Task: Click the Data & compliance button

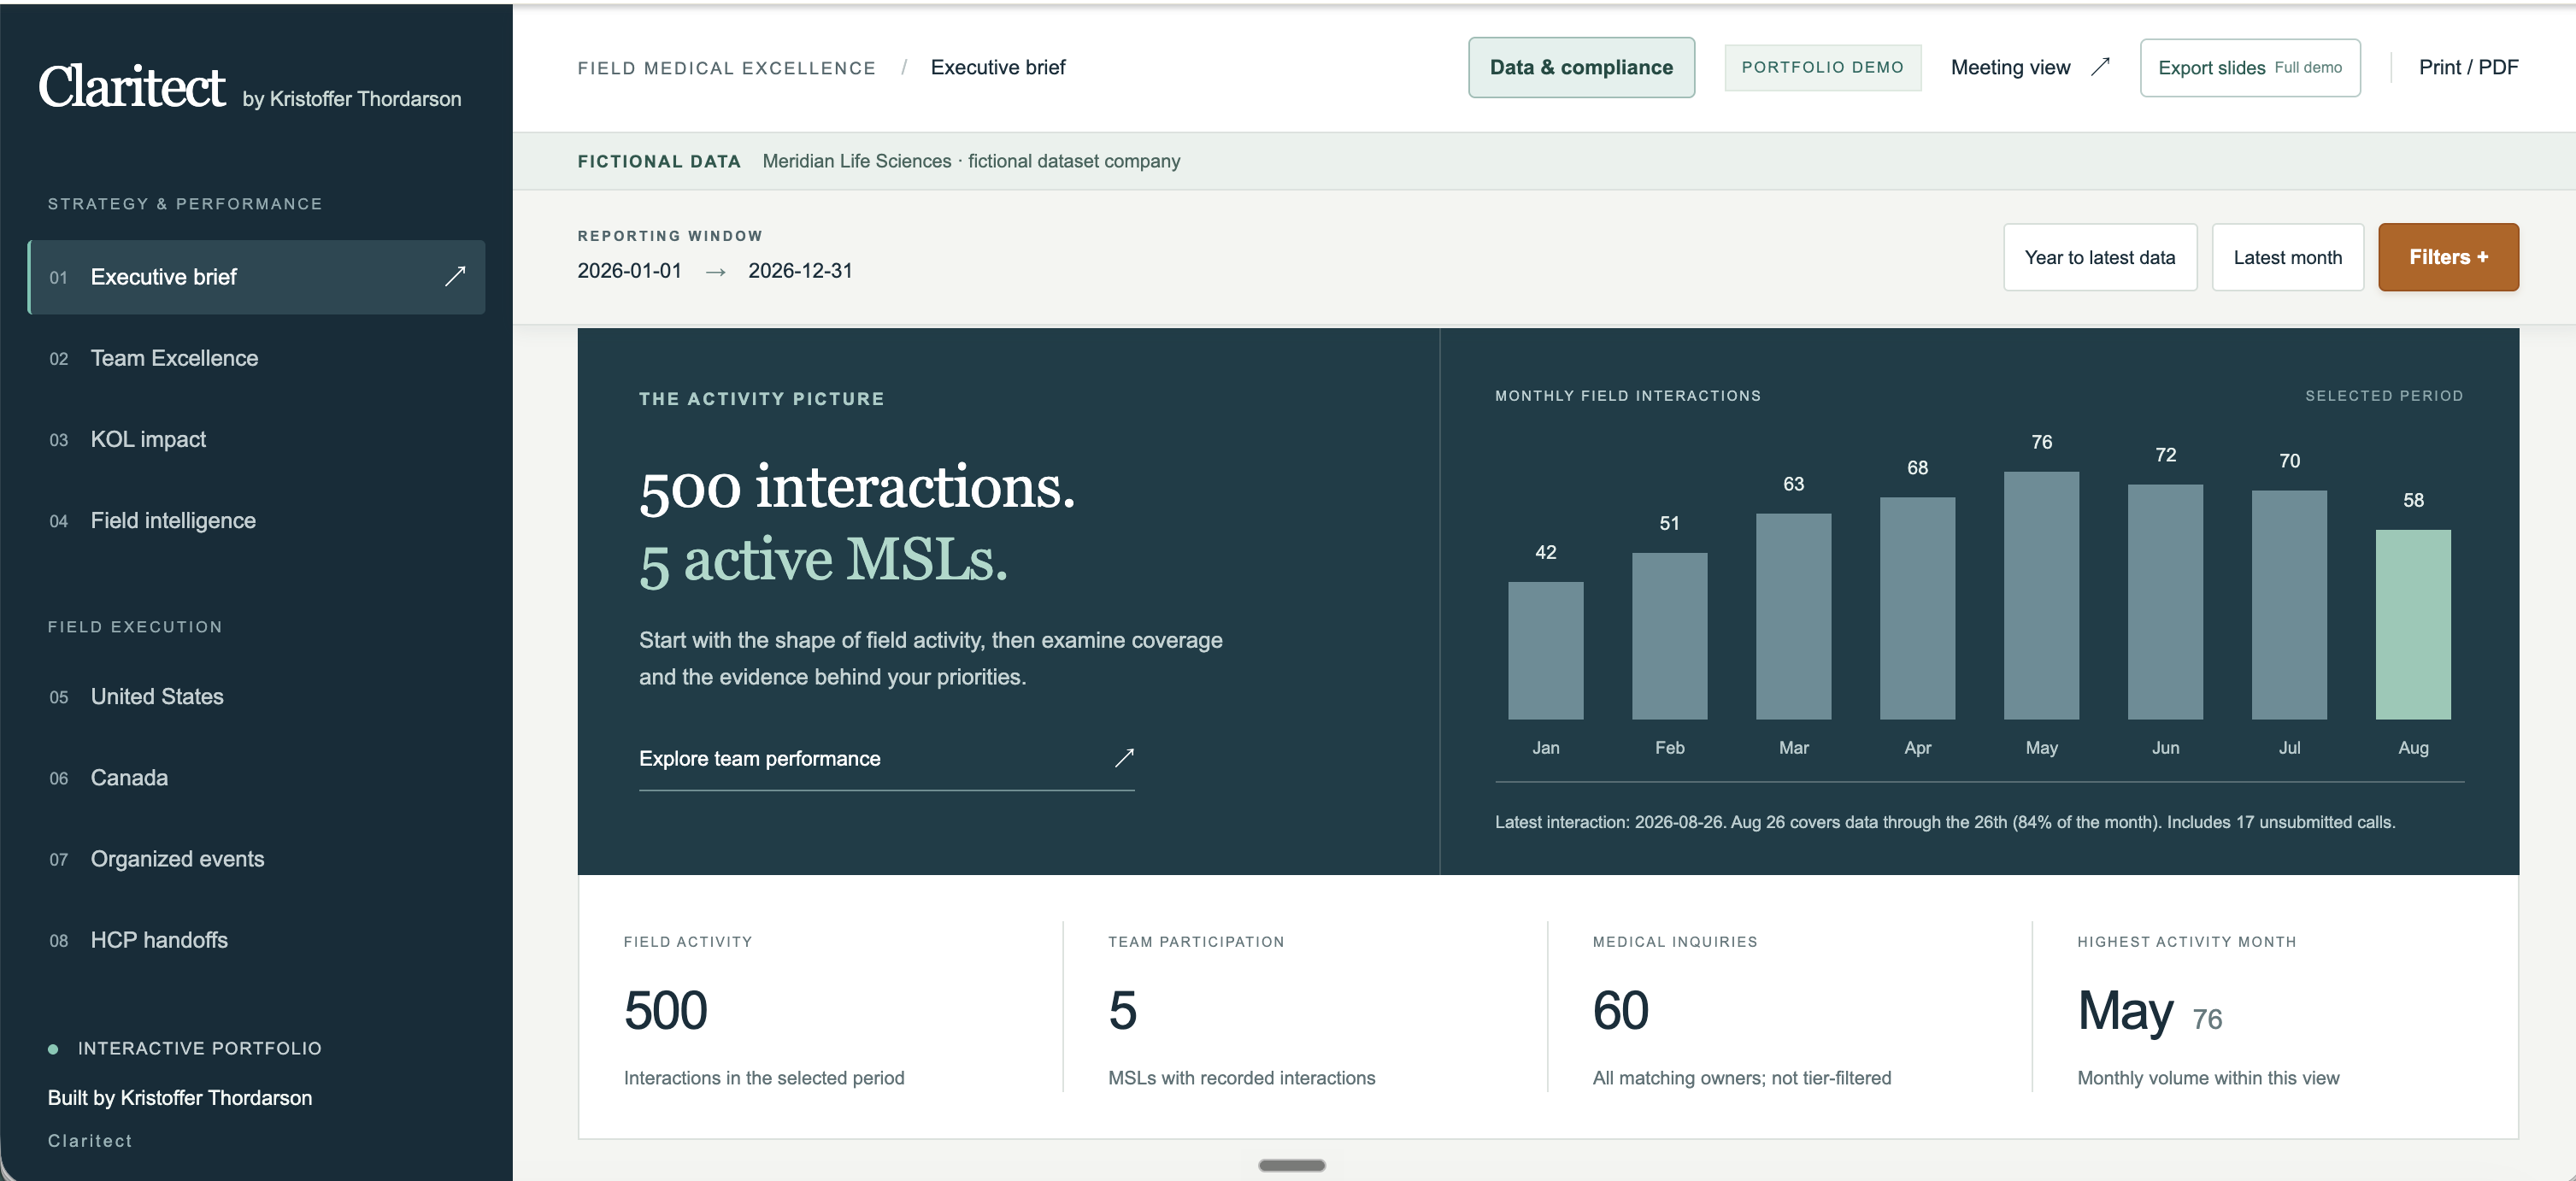Action: click(x=1581, y=67)
